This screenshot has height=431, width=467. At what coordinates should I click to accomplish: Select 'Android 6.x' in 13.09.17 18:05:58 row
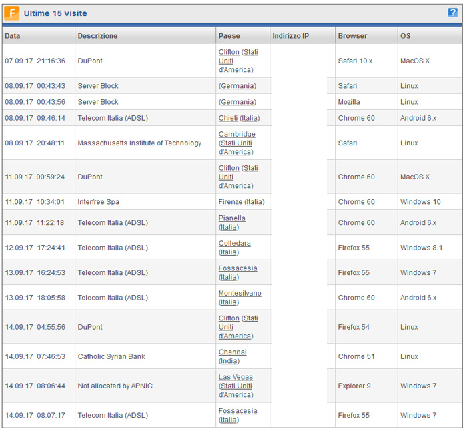click(x=418, y=298)
